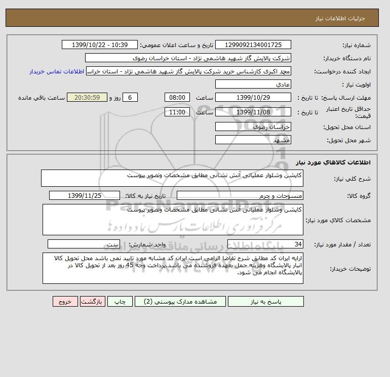
Task: Click the response deadline date 1399/10/29
Action: [253, 98]
